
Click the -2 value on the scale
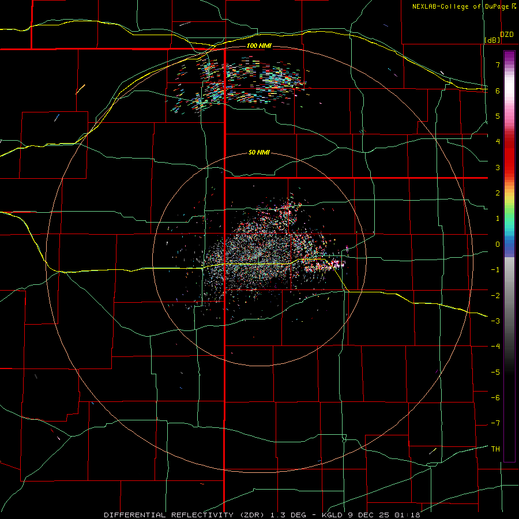point(495,295)
